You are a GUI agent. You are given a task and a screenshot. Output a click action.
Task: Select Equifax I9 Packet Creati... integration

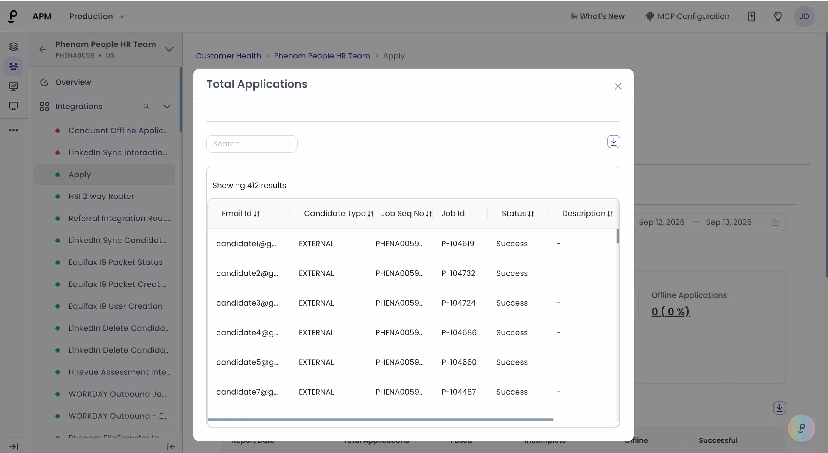[104, 284]
